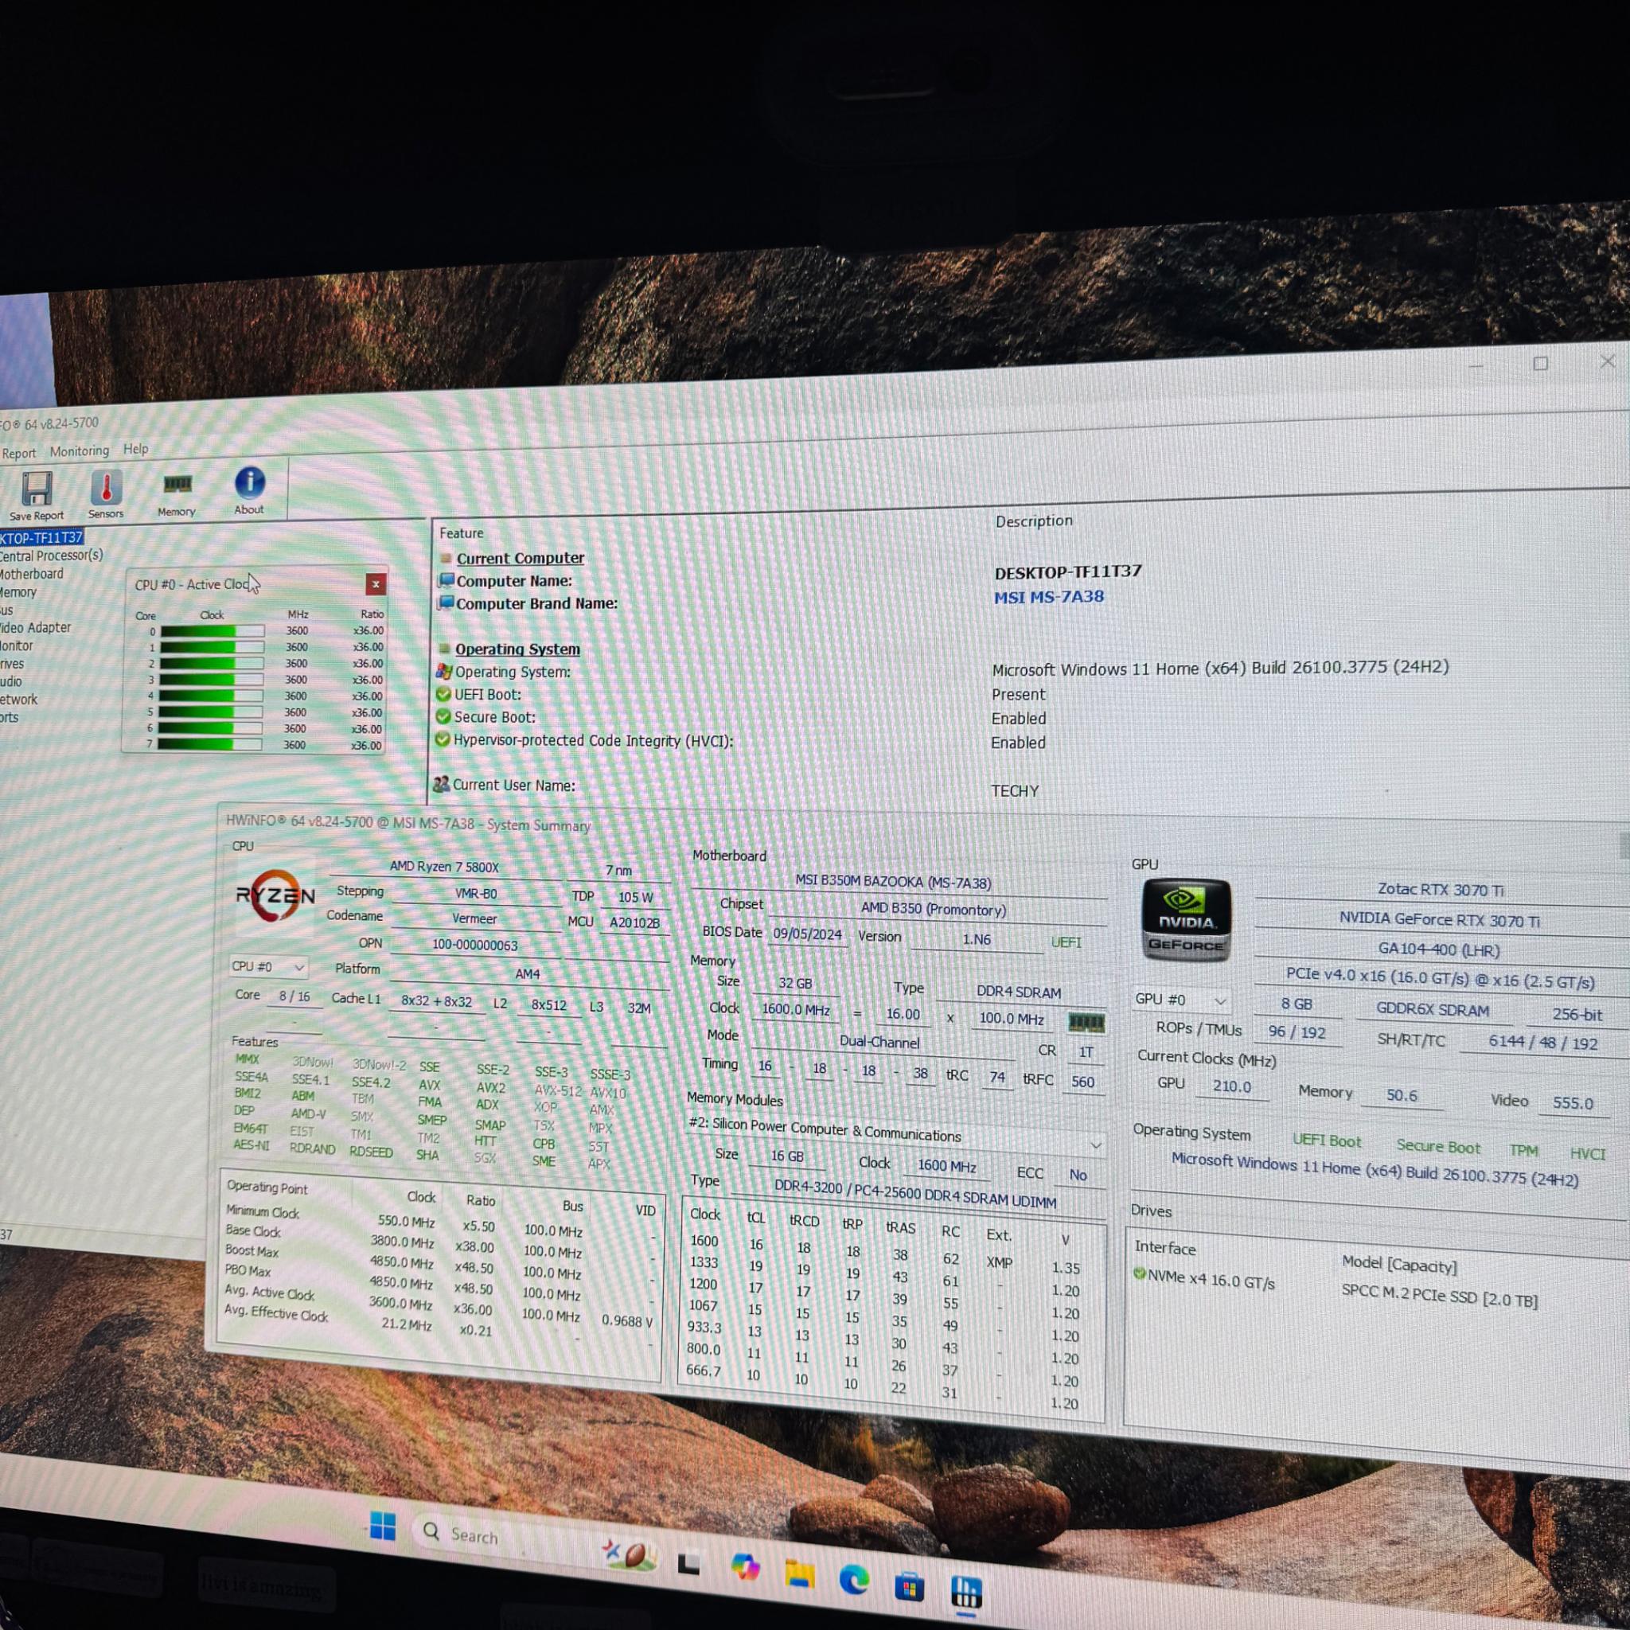Open the Report menu

[x=18, y=453]
